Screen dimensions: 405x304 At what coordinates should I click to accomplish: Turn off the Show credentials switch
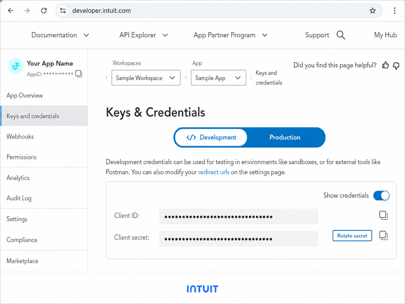(x=382, y=195)
